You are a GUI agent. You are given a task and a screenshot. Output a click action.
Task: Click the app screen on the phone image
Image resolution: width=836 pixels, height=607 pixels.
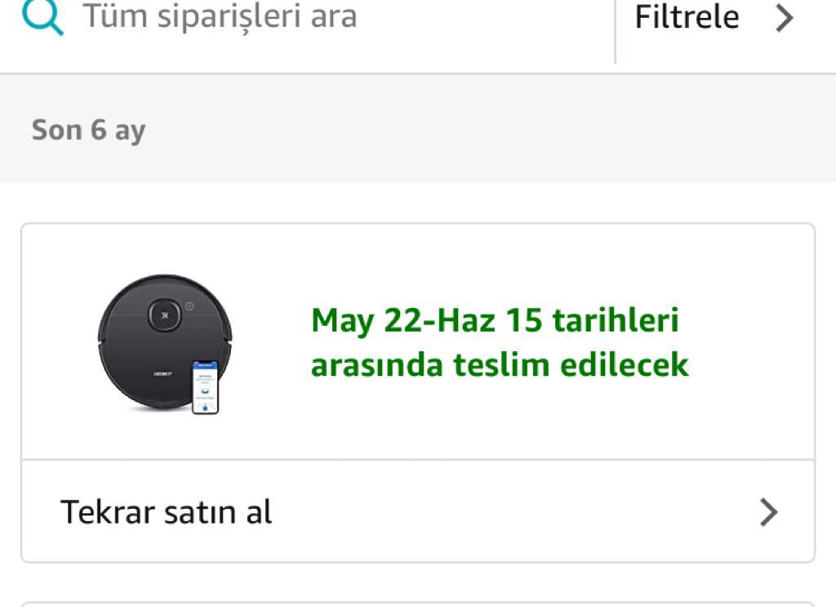coord(205,384)
